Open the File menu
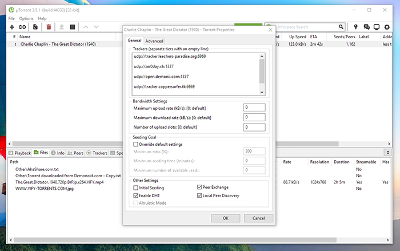This screenshot has width=400, height=251. (11, 18)
